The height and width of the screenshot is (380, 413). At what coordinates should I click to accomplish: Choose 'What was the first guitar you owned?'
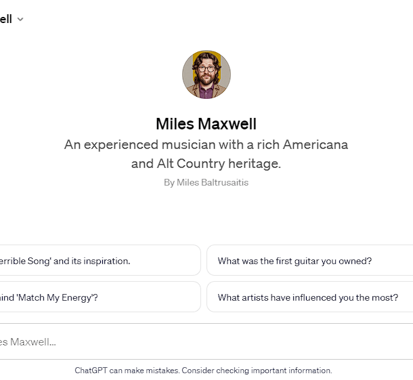pos(310,260)
